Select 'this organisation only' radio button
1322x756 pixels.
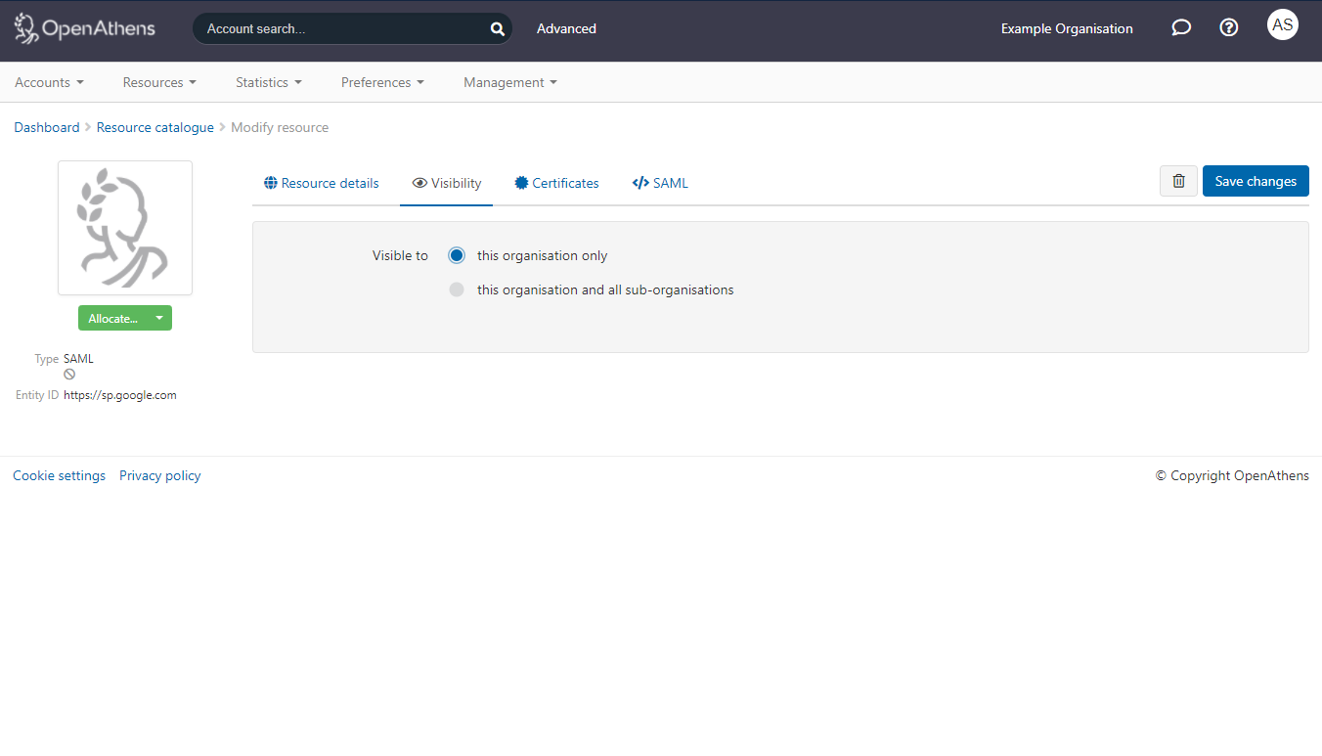pyautogui.click(x=457, y=255)
